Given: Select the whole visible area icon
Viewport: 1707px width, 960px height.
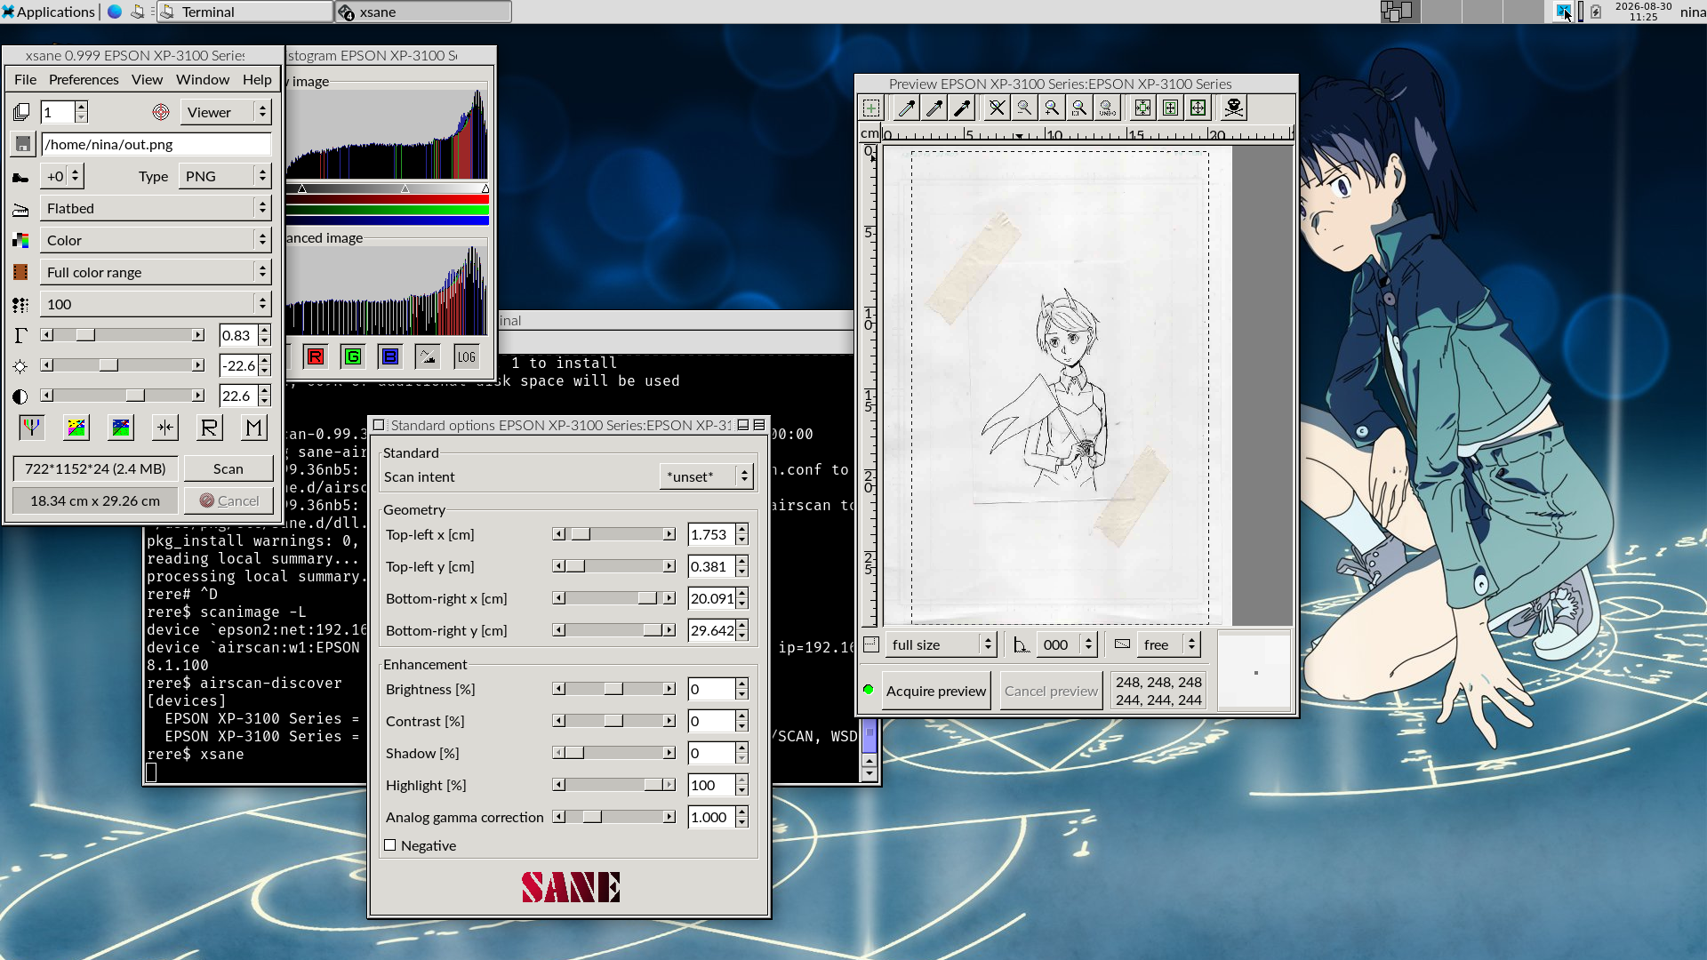Looking at the screenshot, I should click(x=1198, y=108).
